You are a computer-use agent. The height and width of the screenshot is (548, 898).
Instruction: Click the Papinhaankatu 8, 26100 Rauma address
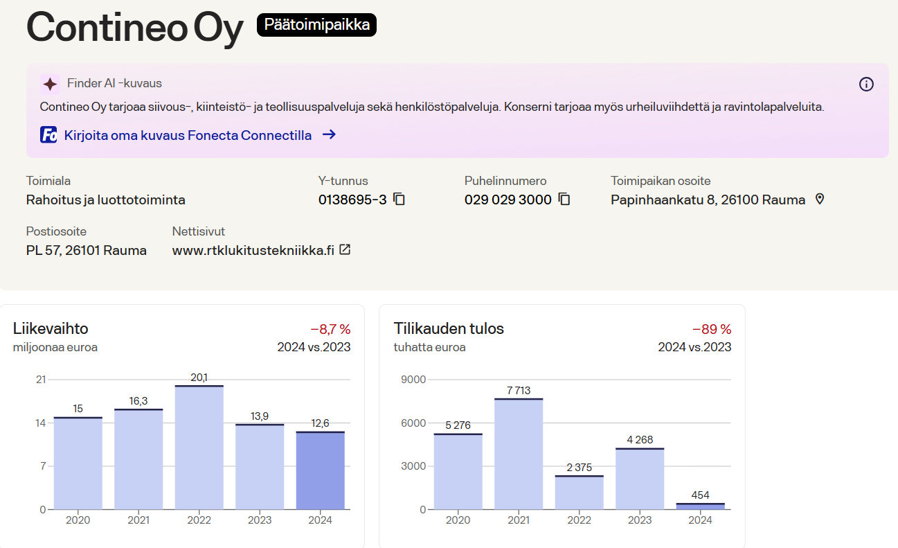pyautogui.click(x=708, y=200)
